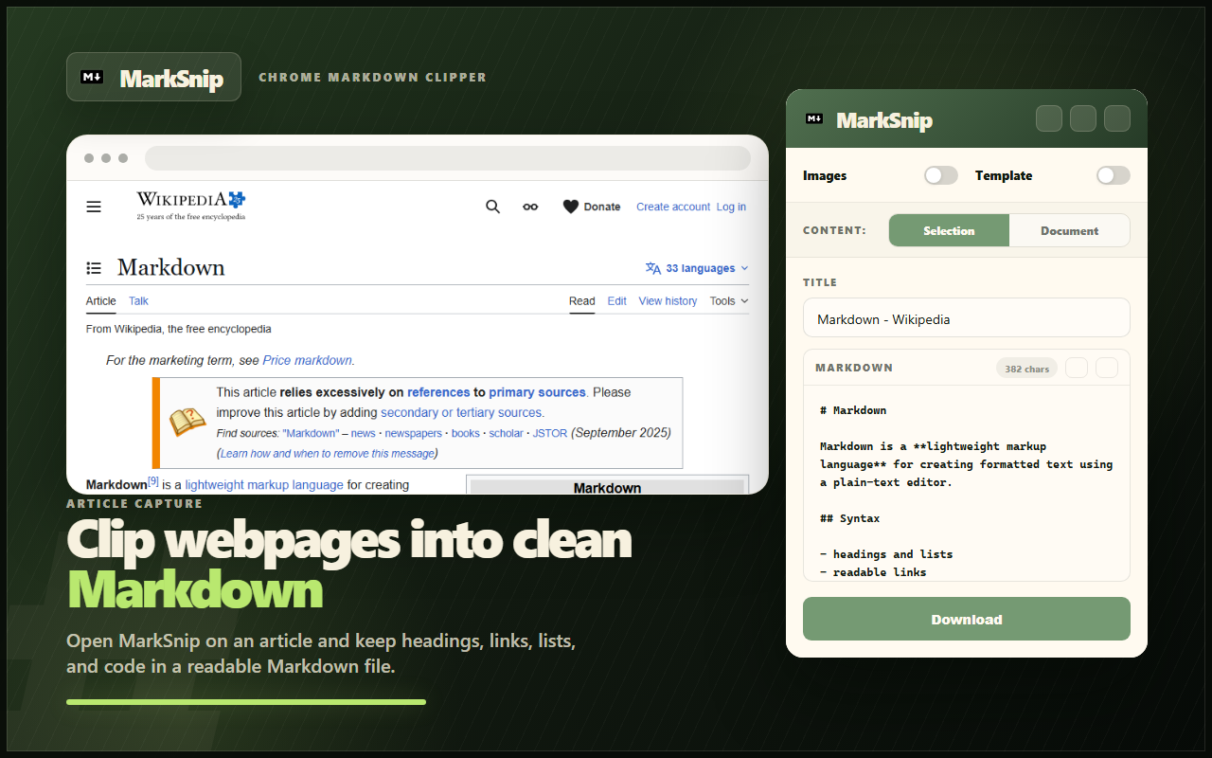Select the Edit tab

click(x=617, y=301)
